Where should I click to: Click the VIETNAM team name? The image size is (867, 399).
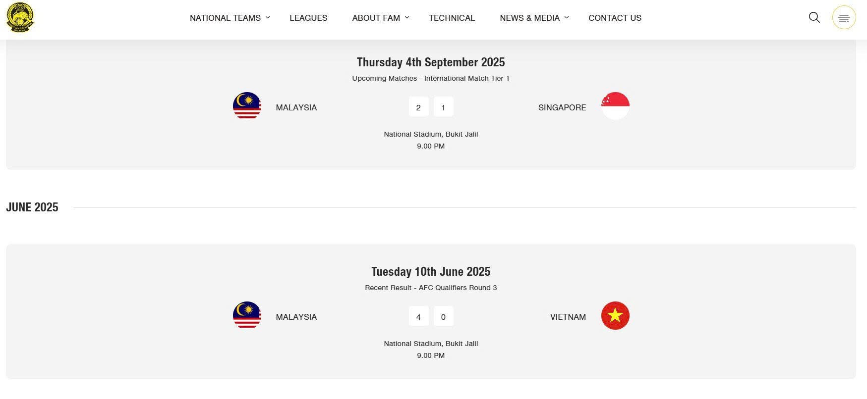click(568, 317)
